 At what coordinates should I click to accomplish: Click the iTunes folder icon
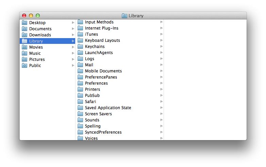tap(80, 34)
